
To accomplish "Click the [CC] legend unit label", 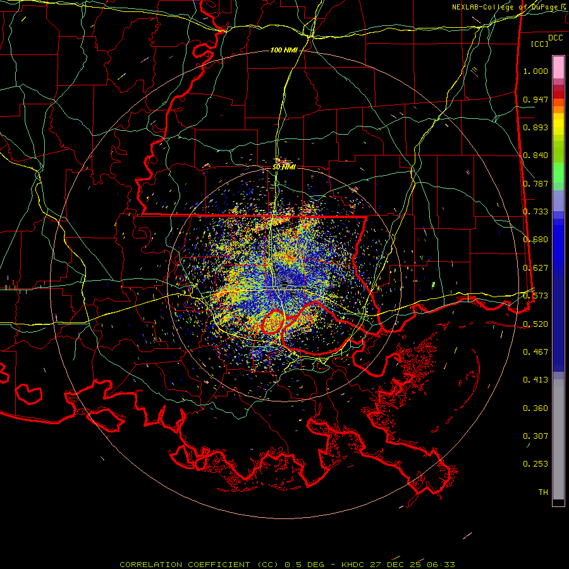I will [539, 44].
